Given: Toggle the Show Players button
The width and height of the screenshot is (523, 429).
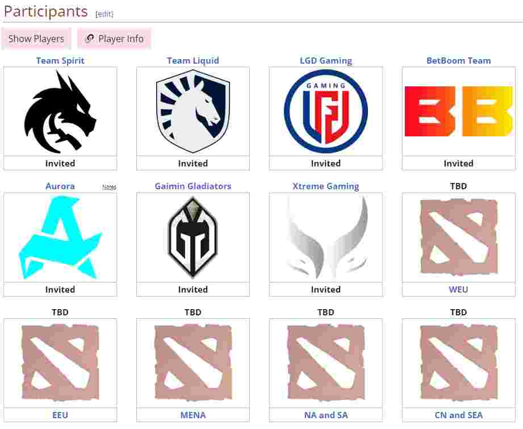Looking at the screenshot, I should click(x=36, y=39).
